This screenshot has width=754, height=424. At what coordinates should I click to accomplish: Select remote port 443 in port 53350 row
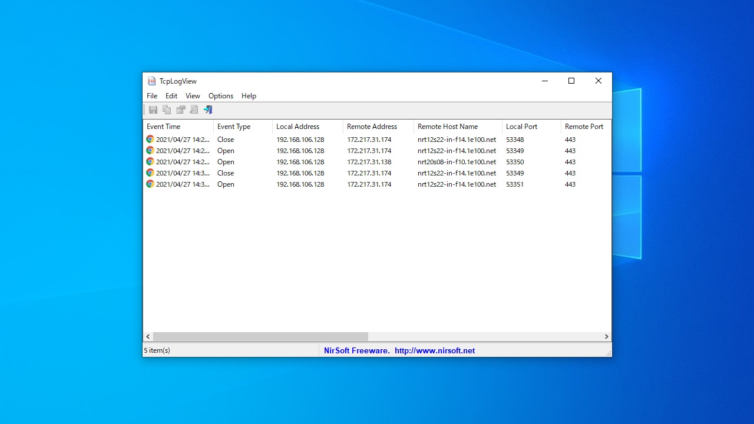[x=570, y=162]
